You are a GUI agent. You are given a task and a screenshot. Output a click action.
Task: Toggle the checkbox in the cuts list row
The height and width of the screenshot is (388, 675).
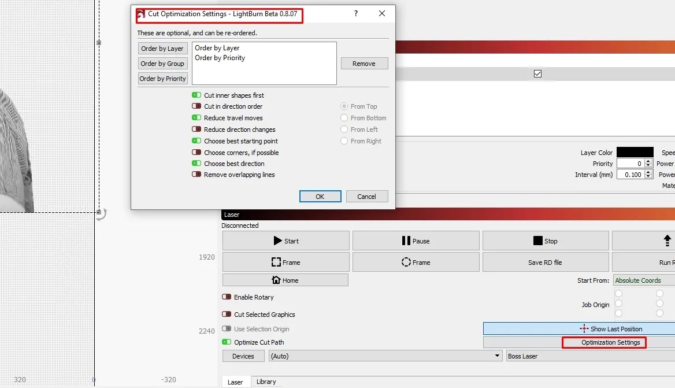point(537,73)
